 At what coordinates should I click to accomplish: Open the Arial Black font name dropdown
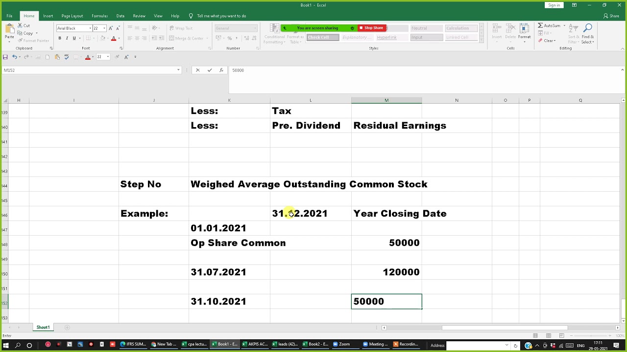tap(90, 28)
